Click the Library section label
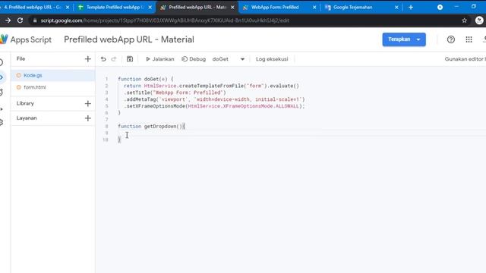Image resolution: width=486 pixels, height=273 pixels. 25,103
